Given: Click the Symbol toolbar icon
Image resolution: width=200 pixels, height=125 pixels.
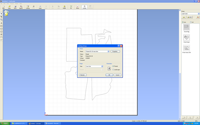Looking at the screenshot, I should (x=84, y=7).
